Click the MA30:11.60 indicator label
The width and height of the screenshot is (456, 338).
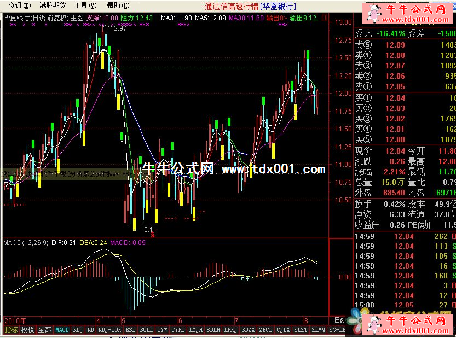(246, 18)
